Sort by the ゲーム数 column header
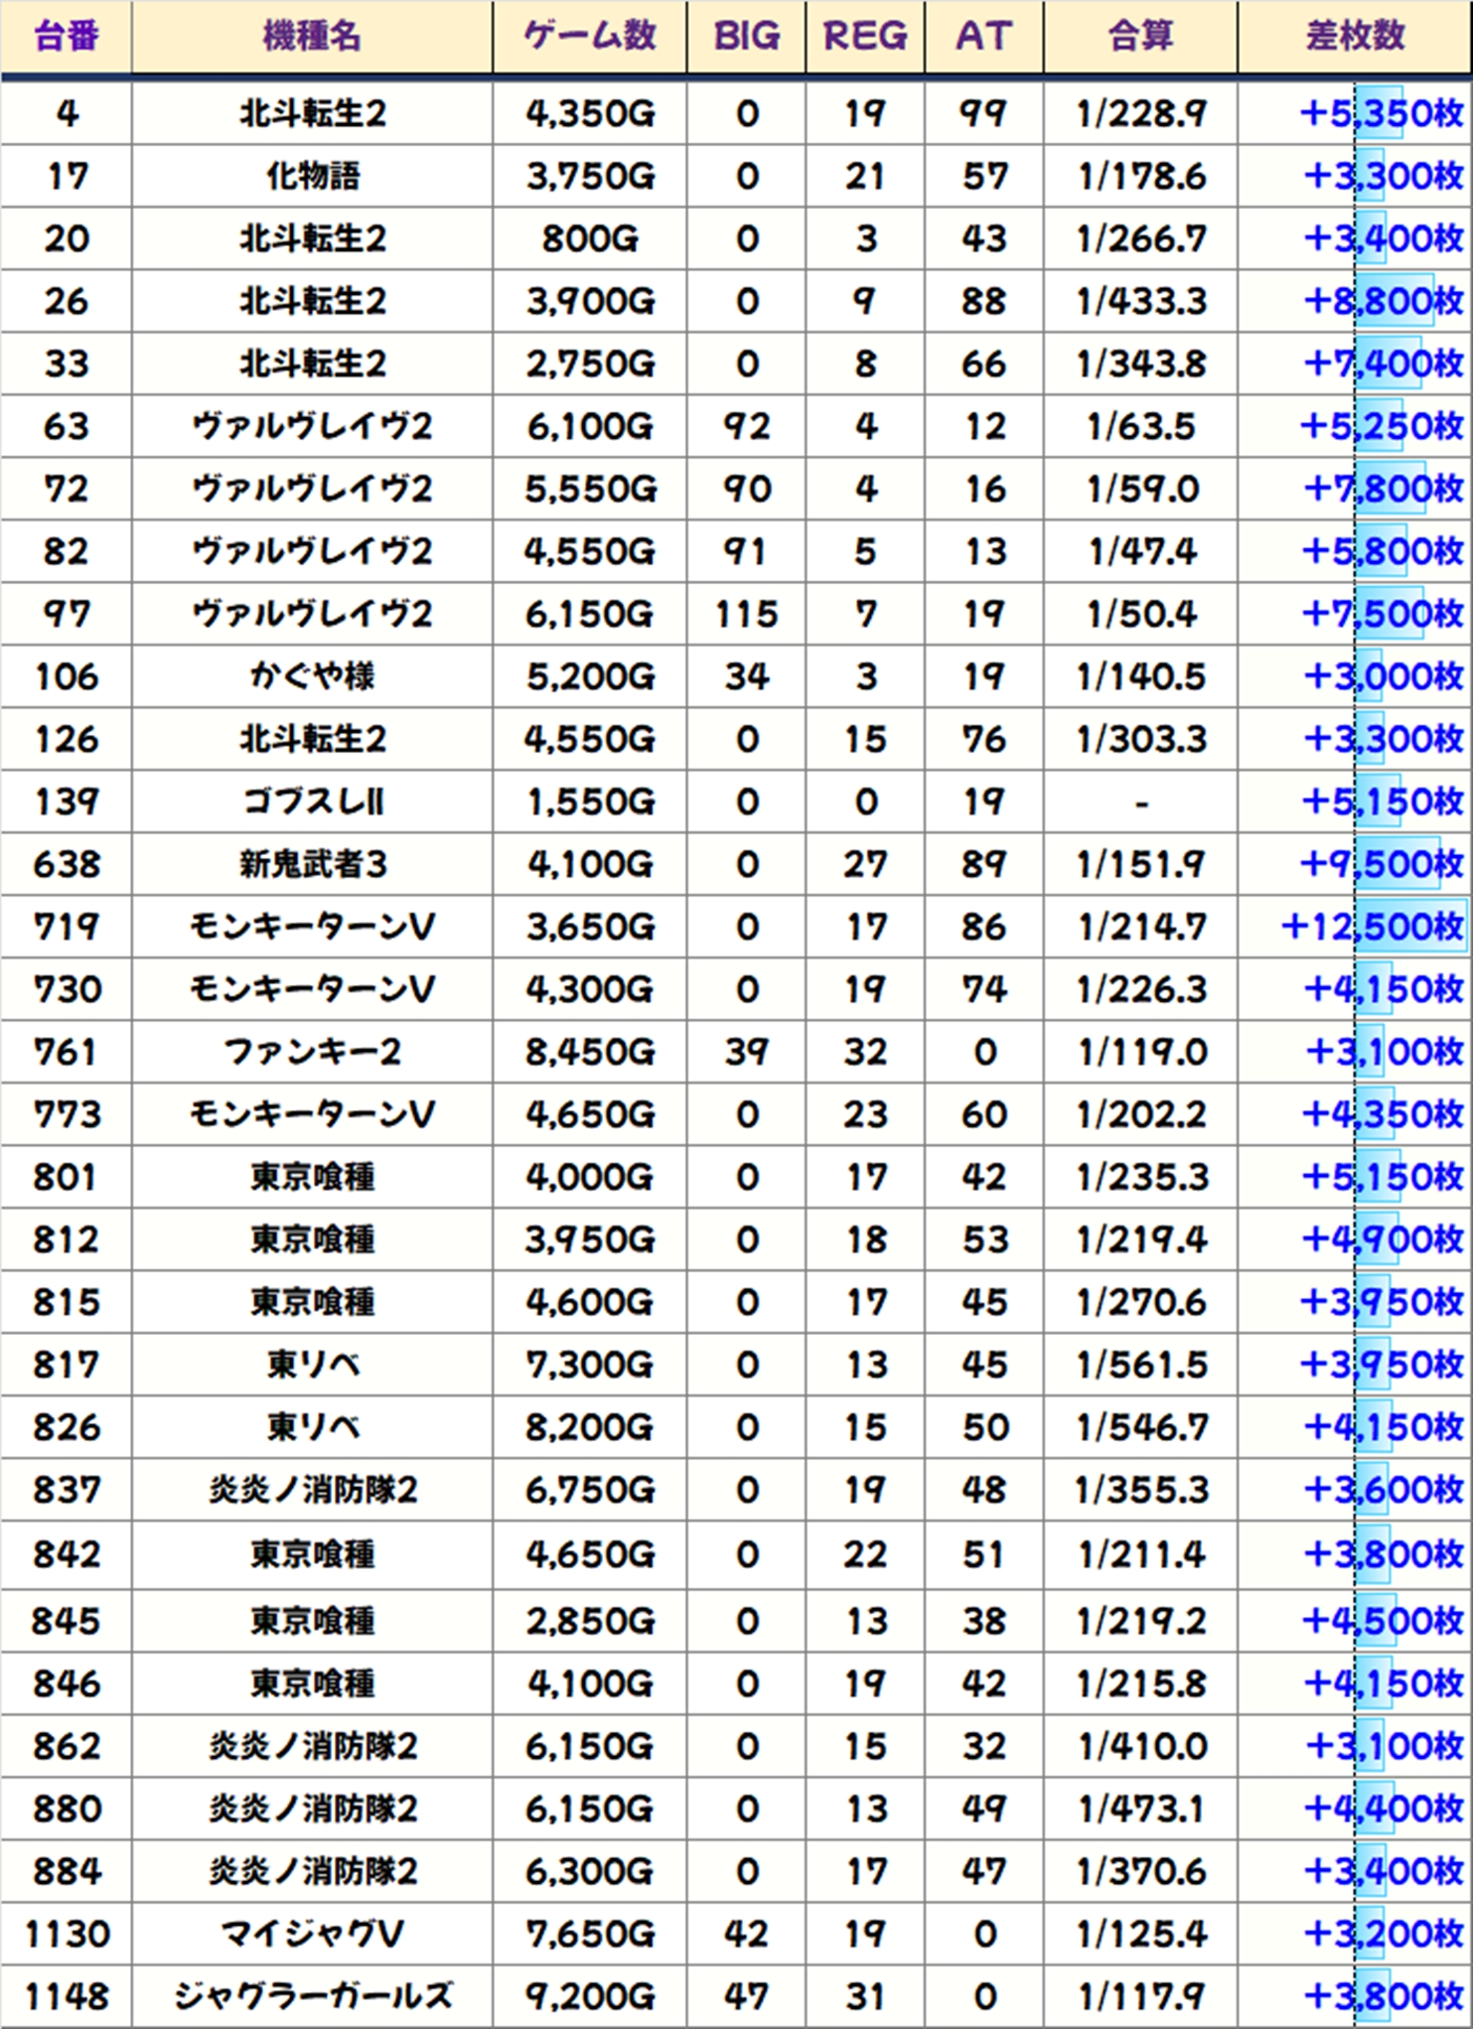Image resolution: width=1473 pixels, height=2029 pixels. (590, 37)
